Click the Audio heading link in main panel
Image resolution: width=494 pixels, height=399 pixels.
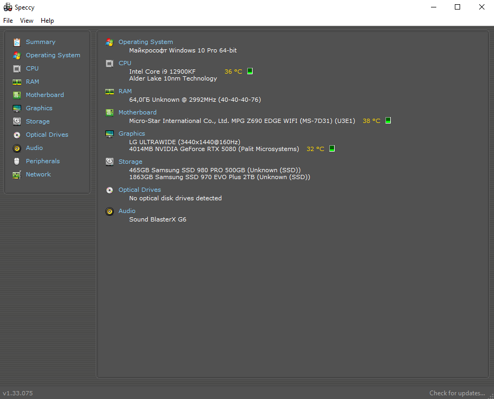pyautogui.click(x=127, y=211)
